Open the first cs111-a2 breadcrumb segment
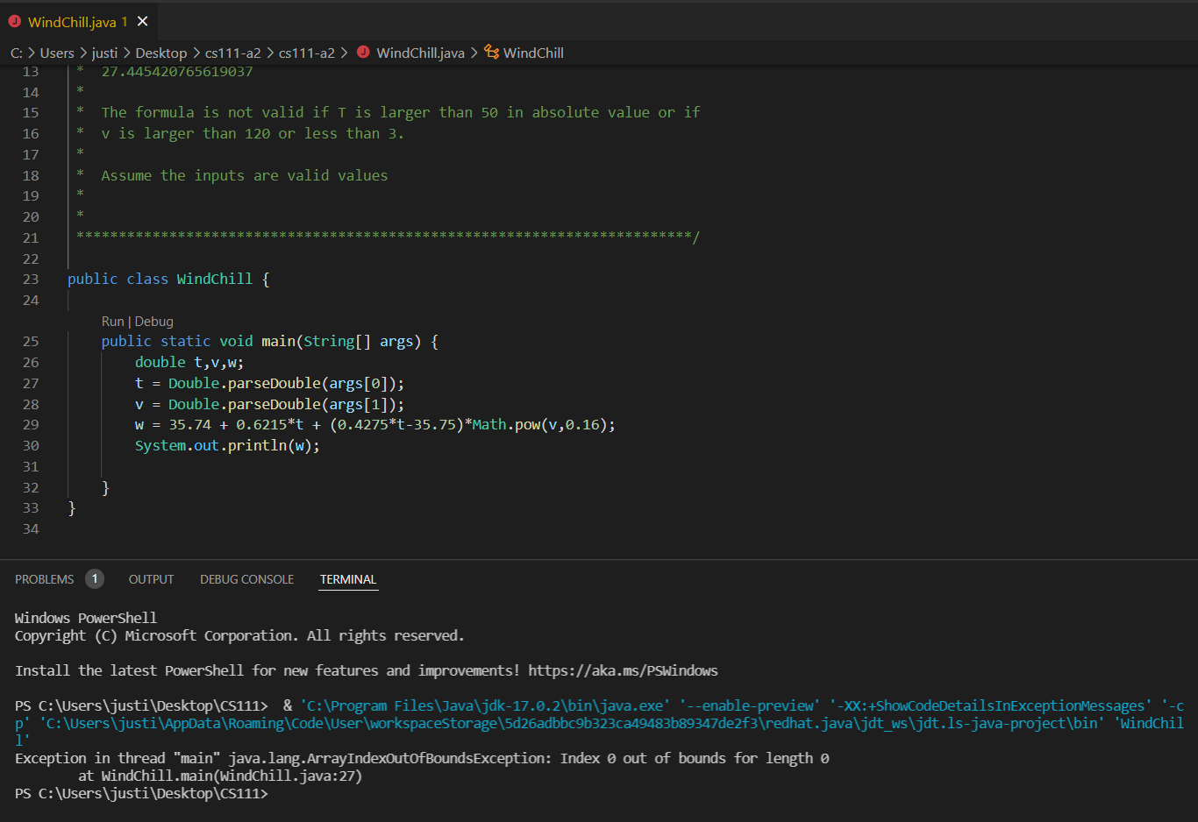 pos(232,53)
